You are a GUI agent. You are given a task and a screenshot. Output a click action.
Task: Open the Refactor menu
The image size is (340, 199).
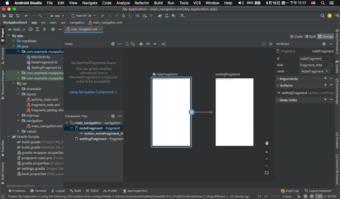tap(142, 3)
